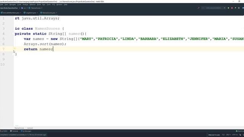Click the CRLF line separator selector
The height and width of the screenshot is (137, 244).
pyautogui.click(x=228, y=135)
